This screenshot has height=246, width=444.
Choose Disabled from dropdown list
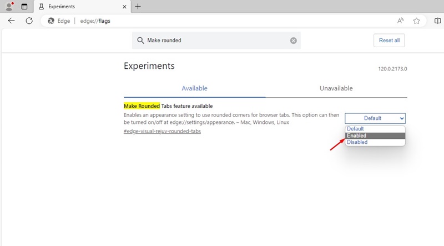click(375, 142)
